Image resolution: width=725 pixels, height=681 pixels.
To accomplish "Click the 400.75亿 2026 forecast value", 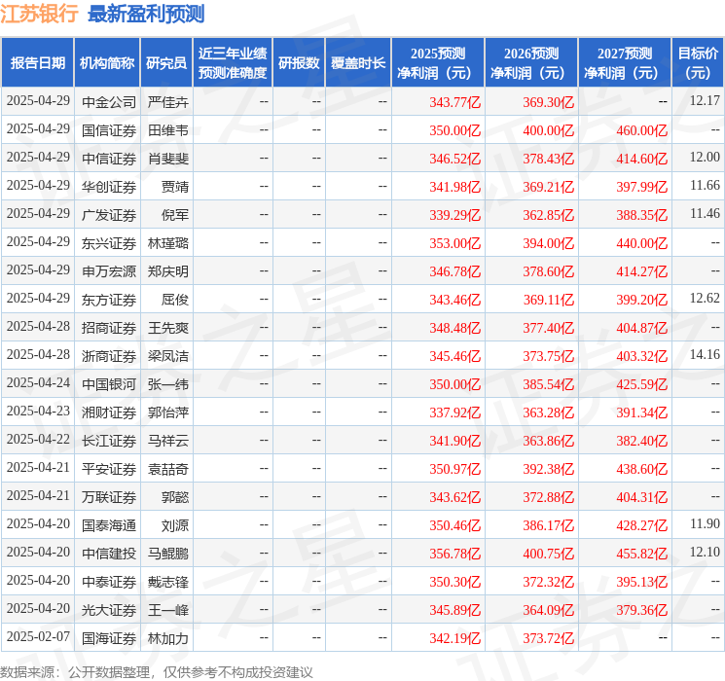I will (549, 554).
